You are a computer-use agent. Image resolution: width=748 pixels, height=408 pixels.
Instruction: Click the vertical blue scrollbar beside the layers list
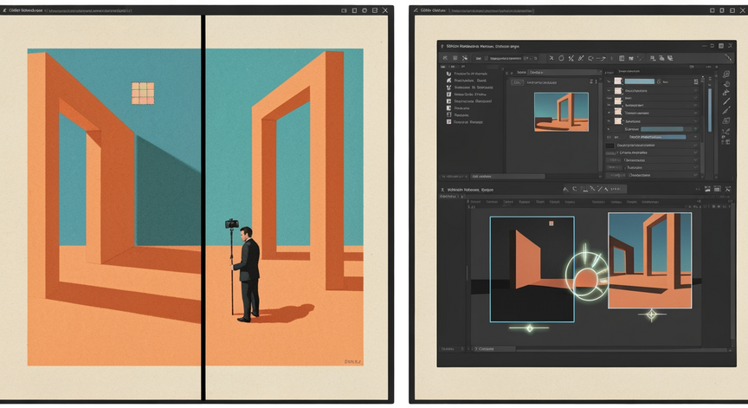710,110
